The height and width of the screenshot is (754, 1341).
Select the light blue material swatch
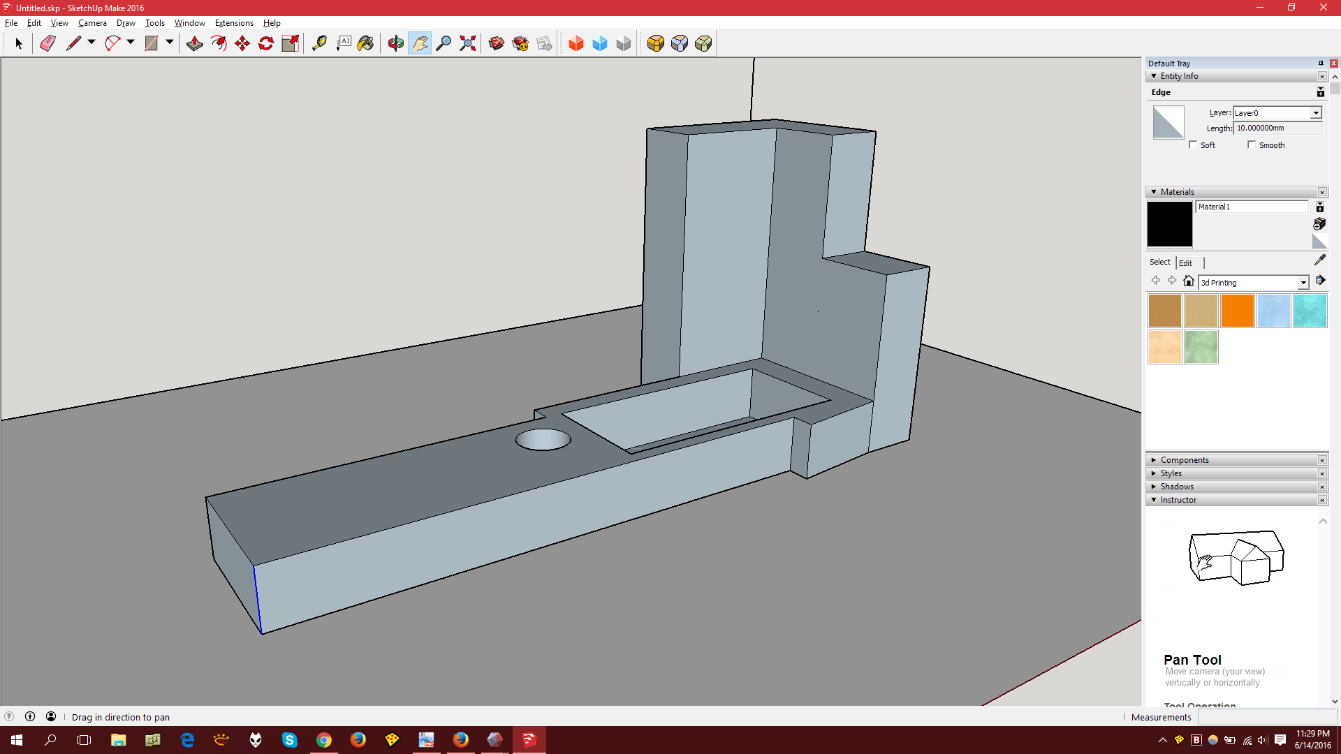[x=1274, y=311]
